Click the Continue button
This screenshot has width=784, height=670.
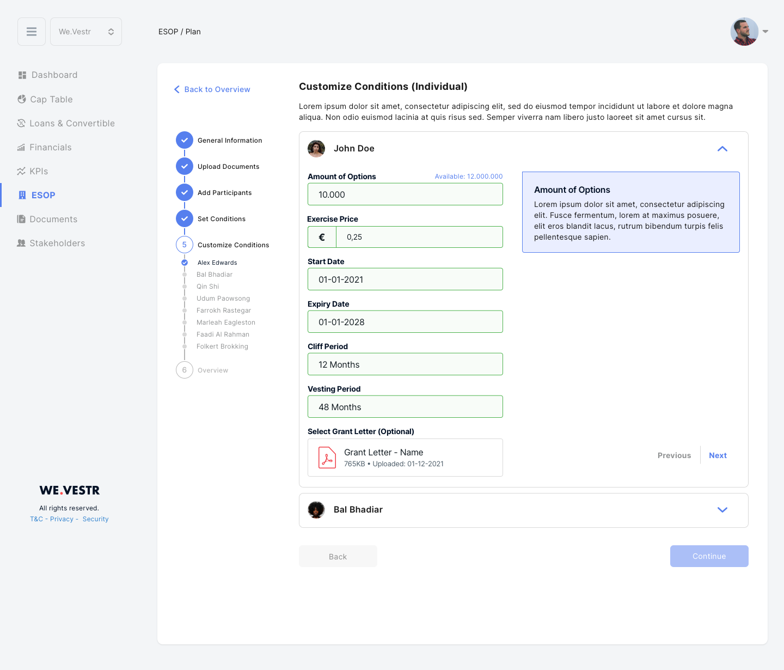tap(709, 556)
